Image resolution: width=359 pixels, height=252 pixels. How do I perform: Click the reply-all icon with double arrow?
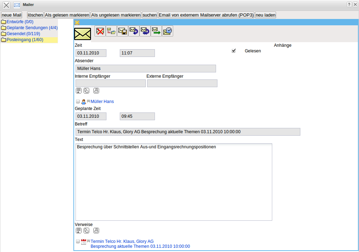[x=145, y=31]
